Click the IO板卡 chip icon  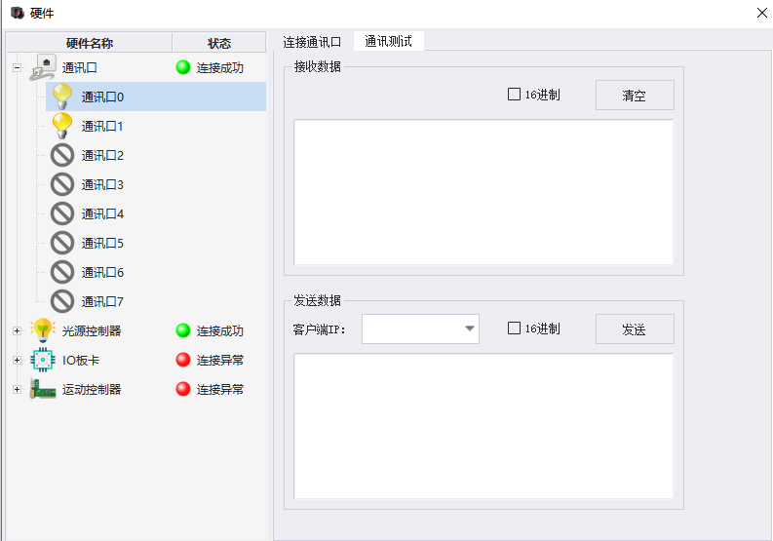pos(43,360)
